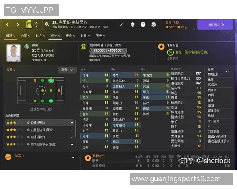Click the 速度 attribute row
Screen dimensions: 237x189
pyautogui.click(x=155, y=108)
